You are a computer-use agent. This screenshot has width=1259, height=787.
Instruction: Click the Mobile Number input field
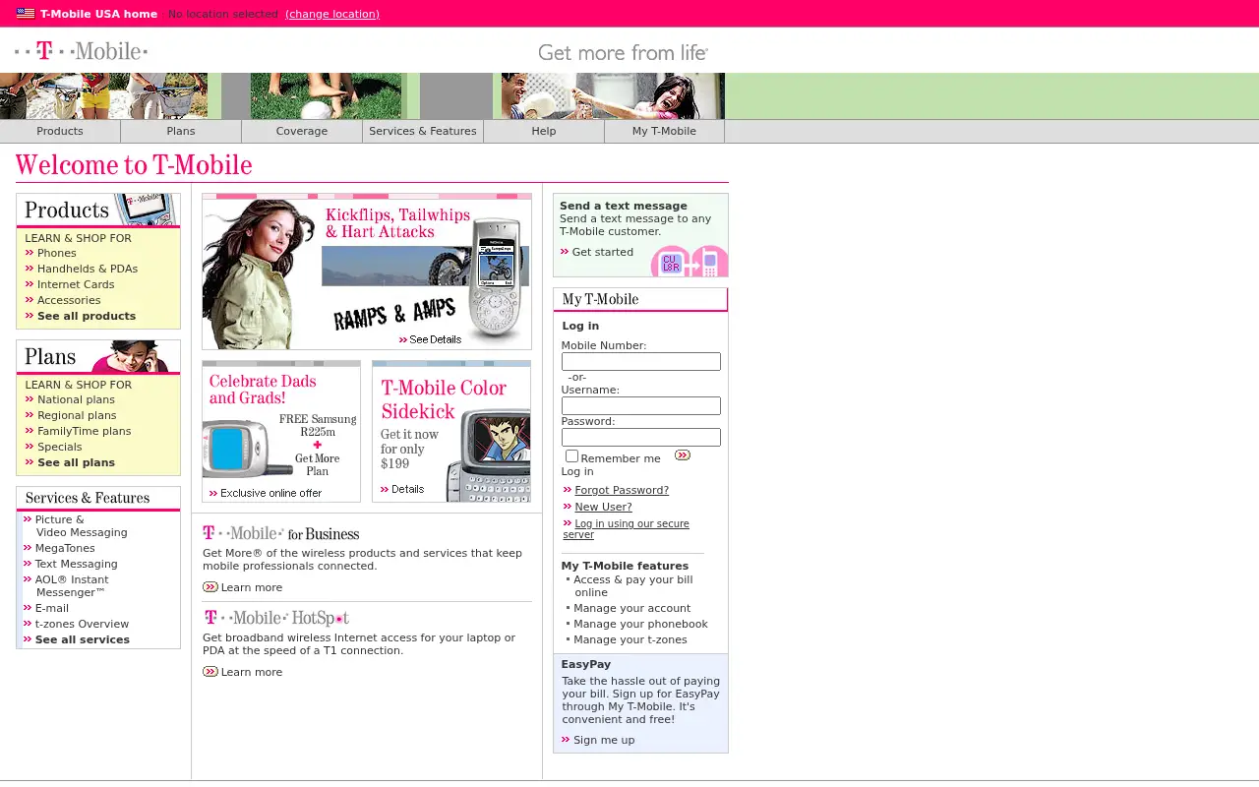641,362
